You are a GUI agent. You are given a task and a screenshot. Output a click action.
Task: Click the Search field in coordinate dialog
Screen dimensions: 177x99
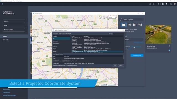pyautogui.click(x=119, y=34)
